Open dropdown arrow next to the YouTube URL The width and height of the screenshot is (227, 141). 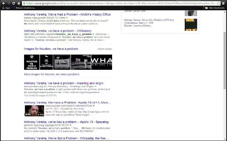(x=94, y=106)
